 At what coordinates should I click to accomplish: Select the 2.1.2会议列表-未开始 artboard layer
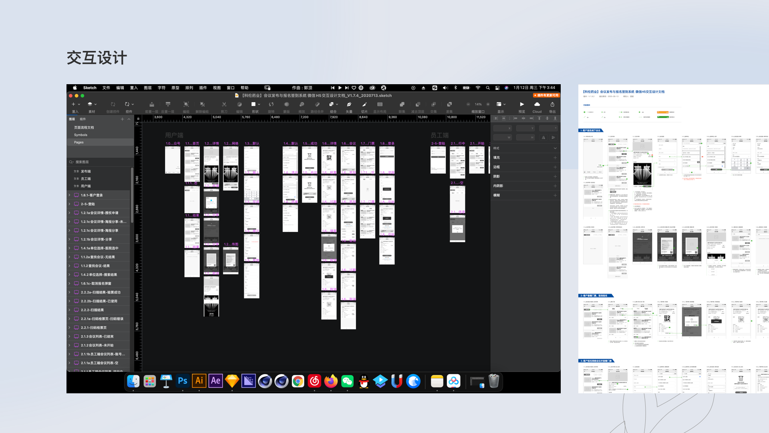pyautogui.click(x=99, y=345)
